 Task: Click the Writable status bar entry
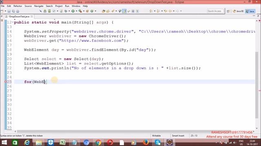156,135
